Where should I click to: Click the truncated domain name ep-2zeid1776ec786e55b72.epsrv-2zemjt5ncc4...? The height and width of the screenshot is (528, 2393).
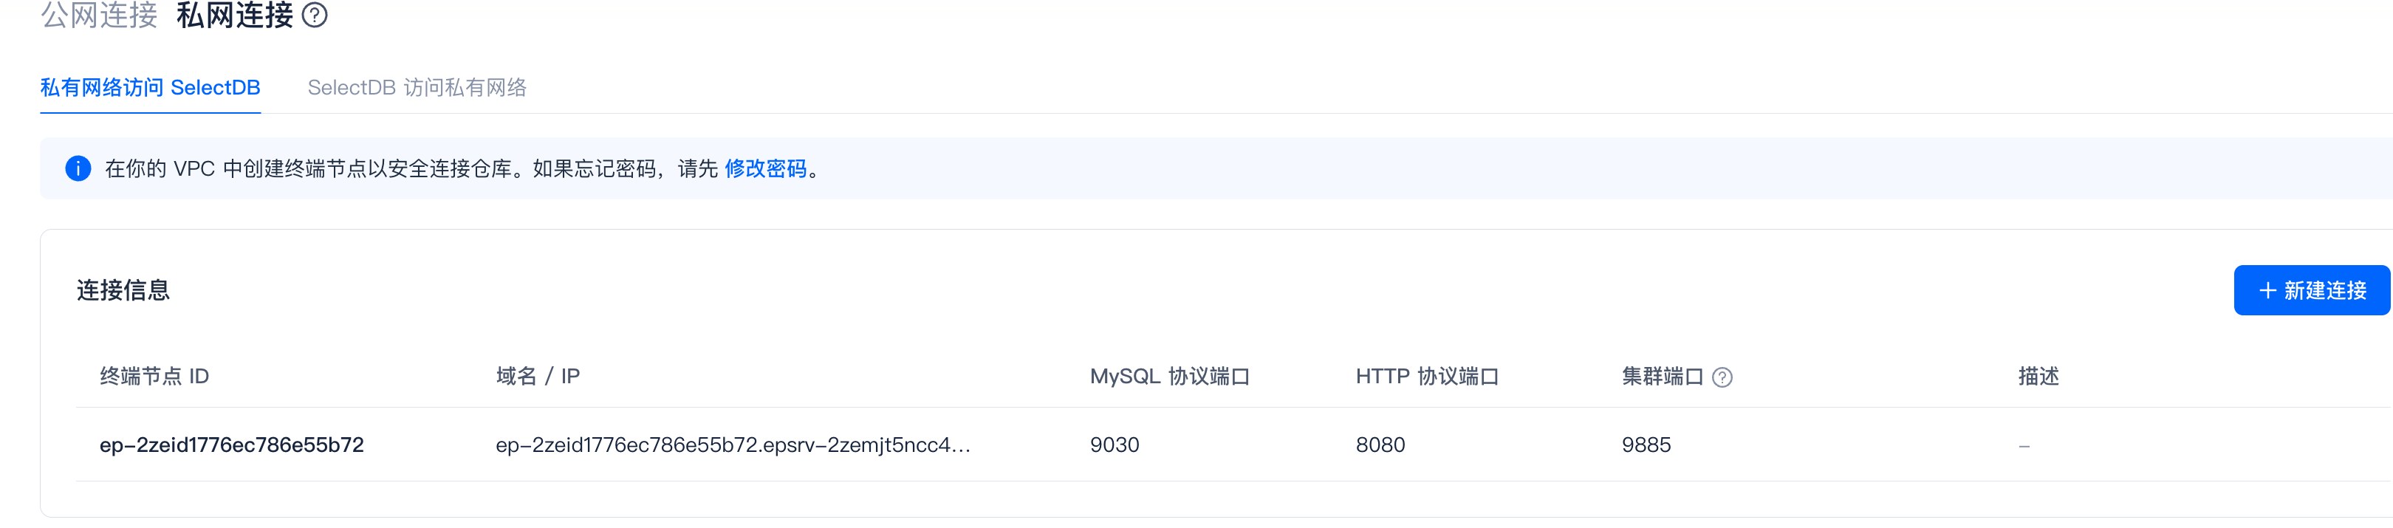pos(733,445)
